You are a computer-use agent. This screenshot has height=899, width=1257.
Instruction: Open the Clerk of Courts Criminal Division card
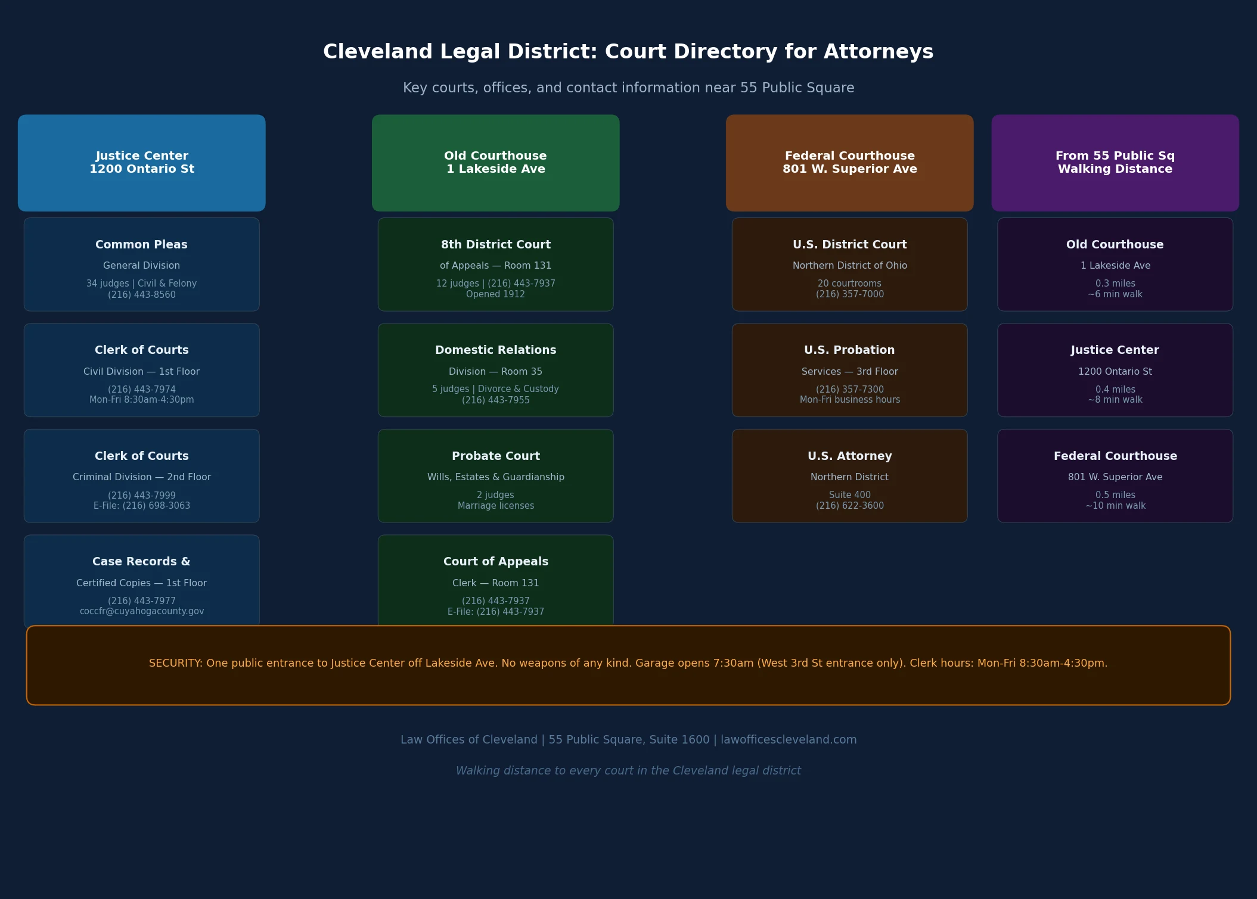click(x=142, y=476)
